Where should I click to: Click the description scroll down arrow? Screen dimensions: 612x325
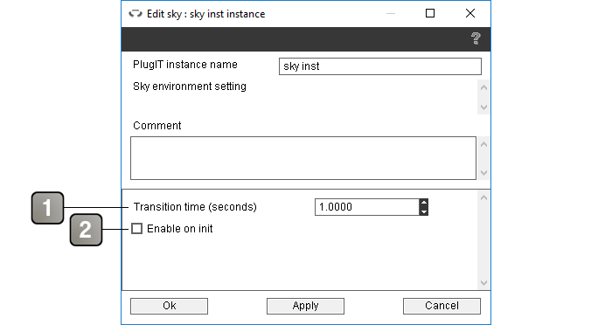pos(483,107)
